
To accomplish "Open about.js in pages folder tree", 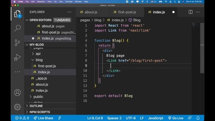I will point(50,84).
